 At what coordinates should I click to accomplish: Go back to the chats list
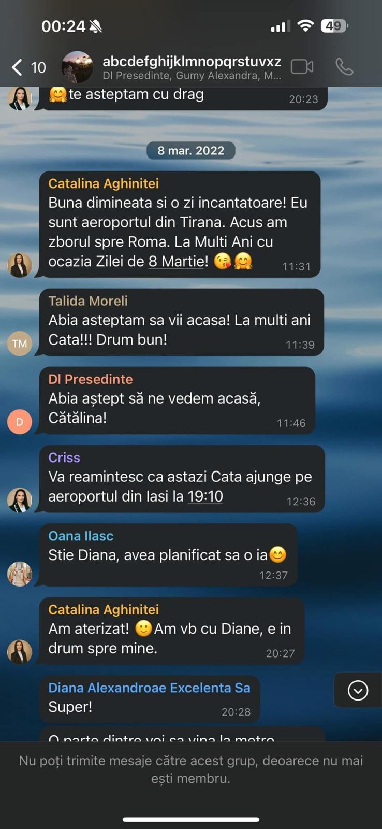coord(28,67)
